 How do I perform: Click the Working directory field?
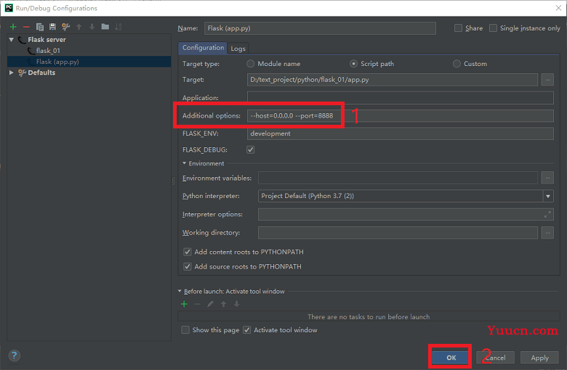point(398,233)
